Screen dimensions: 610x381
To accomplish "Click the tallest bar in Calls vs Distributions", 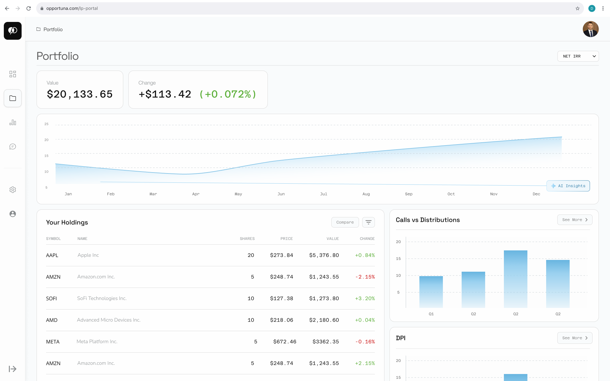I will tap(516, 279).
